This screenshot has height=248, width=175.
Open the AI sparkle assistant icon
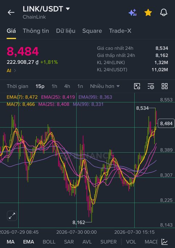click(x=133, y=12)
